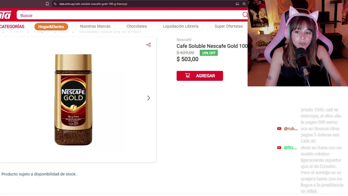Share the product using the share icon

pyautogui.click(x=148, y=45)
